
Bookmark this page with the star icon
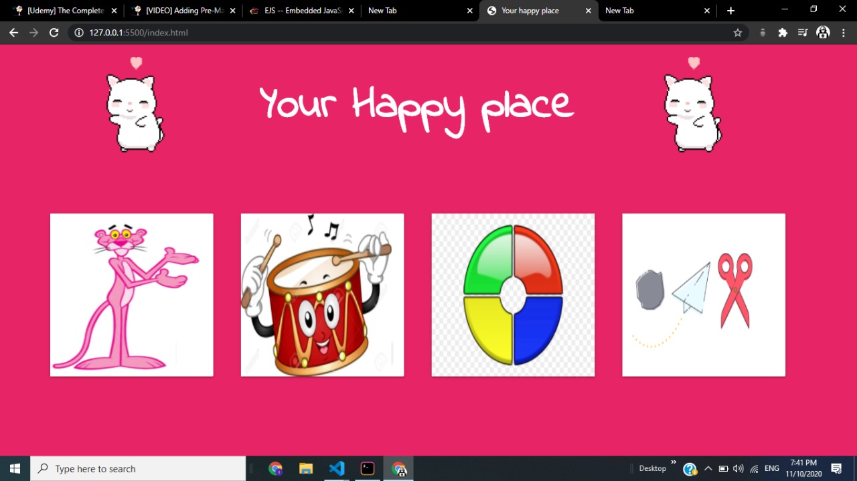pyautogui.click(x=738, y=32)
